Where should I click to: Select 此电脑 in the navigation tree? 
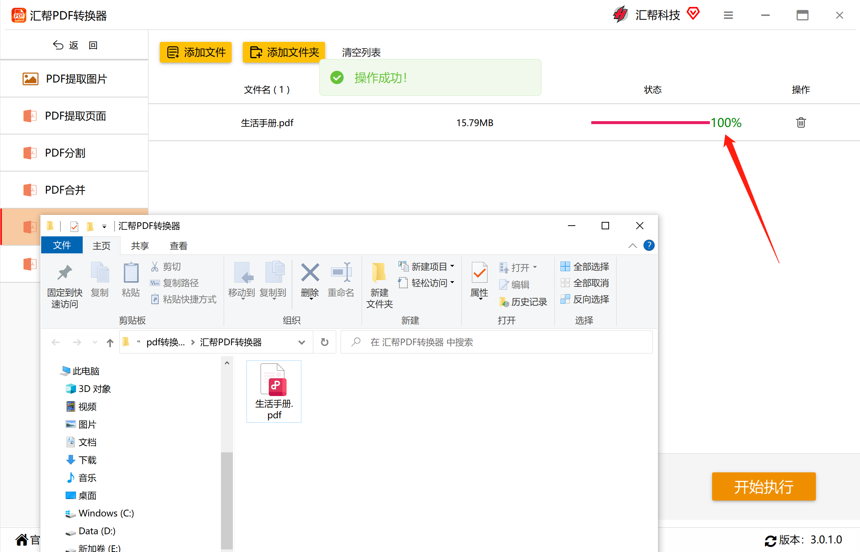pos(80,371)
